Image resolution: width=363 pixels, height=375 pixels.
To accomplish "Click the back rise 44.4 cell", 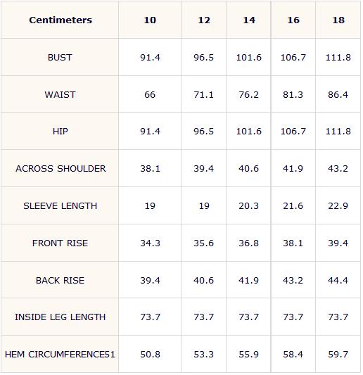I will (338, 280).
